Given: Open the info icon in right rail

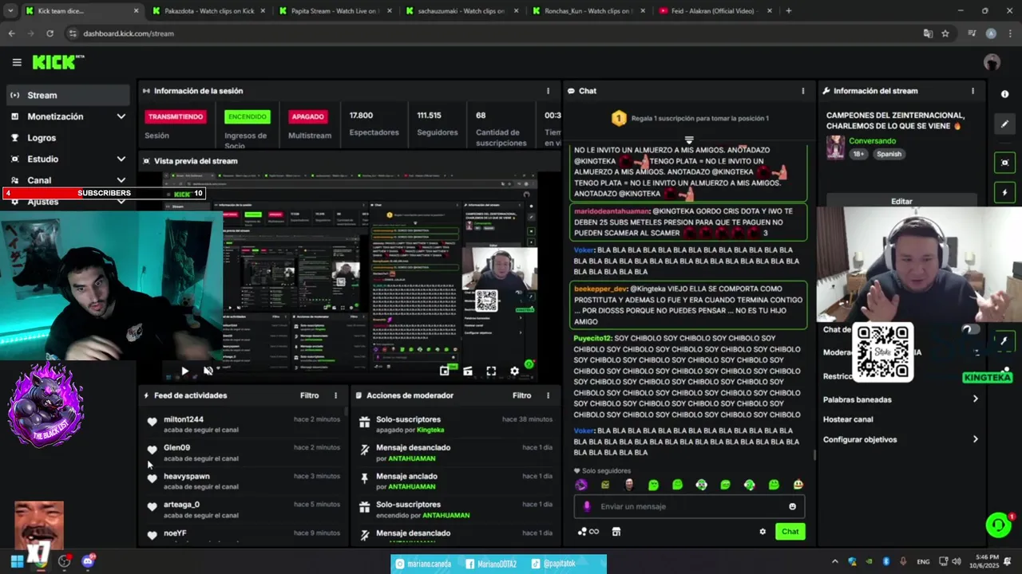Looking at the screenshot, I should (1004, 94).
